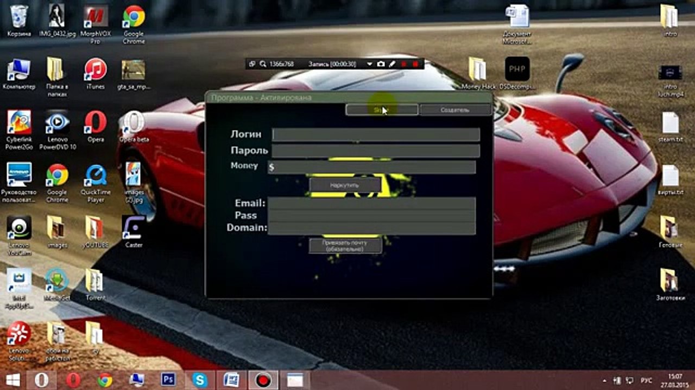
Task: Open the Torrent folder
Action: 96,285
